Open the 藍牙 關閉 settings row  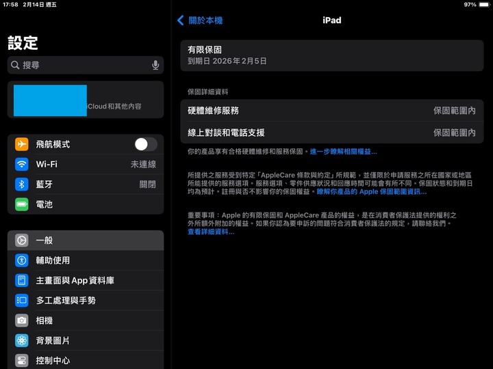point(86,184)
